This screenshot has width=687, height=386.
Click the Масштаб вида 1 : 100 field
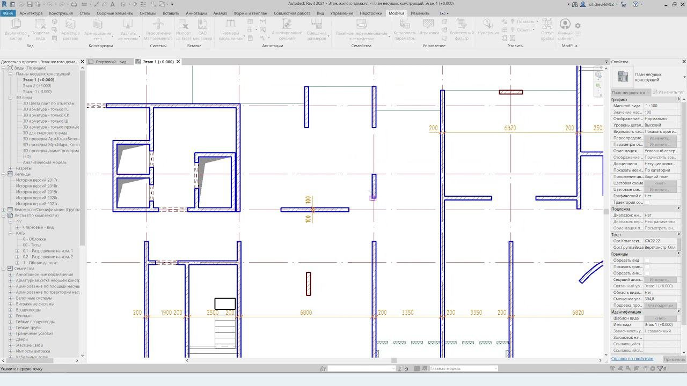[660, 106]
